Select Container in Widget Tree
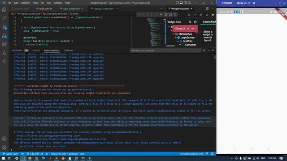The image size is (287, 161). click(x=190, y=45)
